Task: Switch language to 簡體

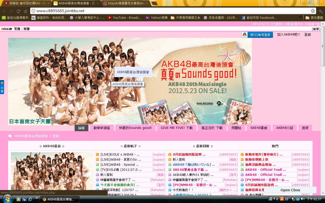Action: coord(26,29)
